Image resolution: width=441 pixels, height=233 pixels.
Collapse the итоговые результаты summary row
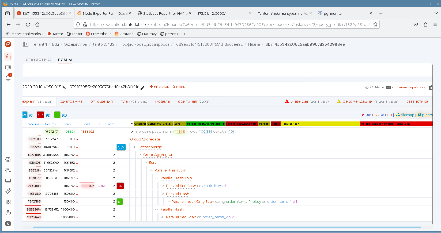click(132, 132)
